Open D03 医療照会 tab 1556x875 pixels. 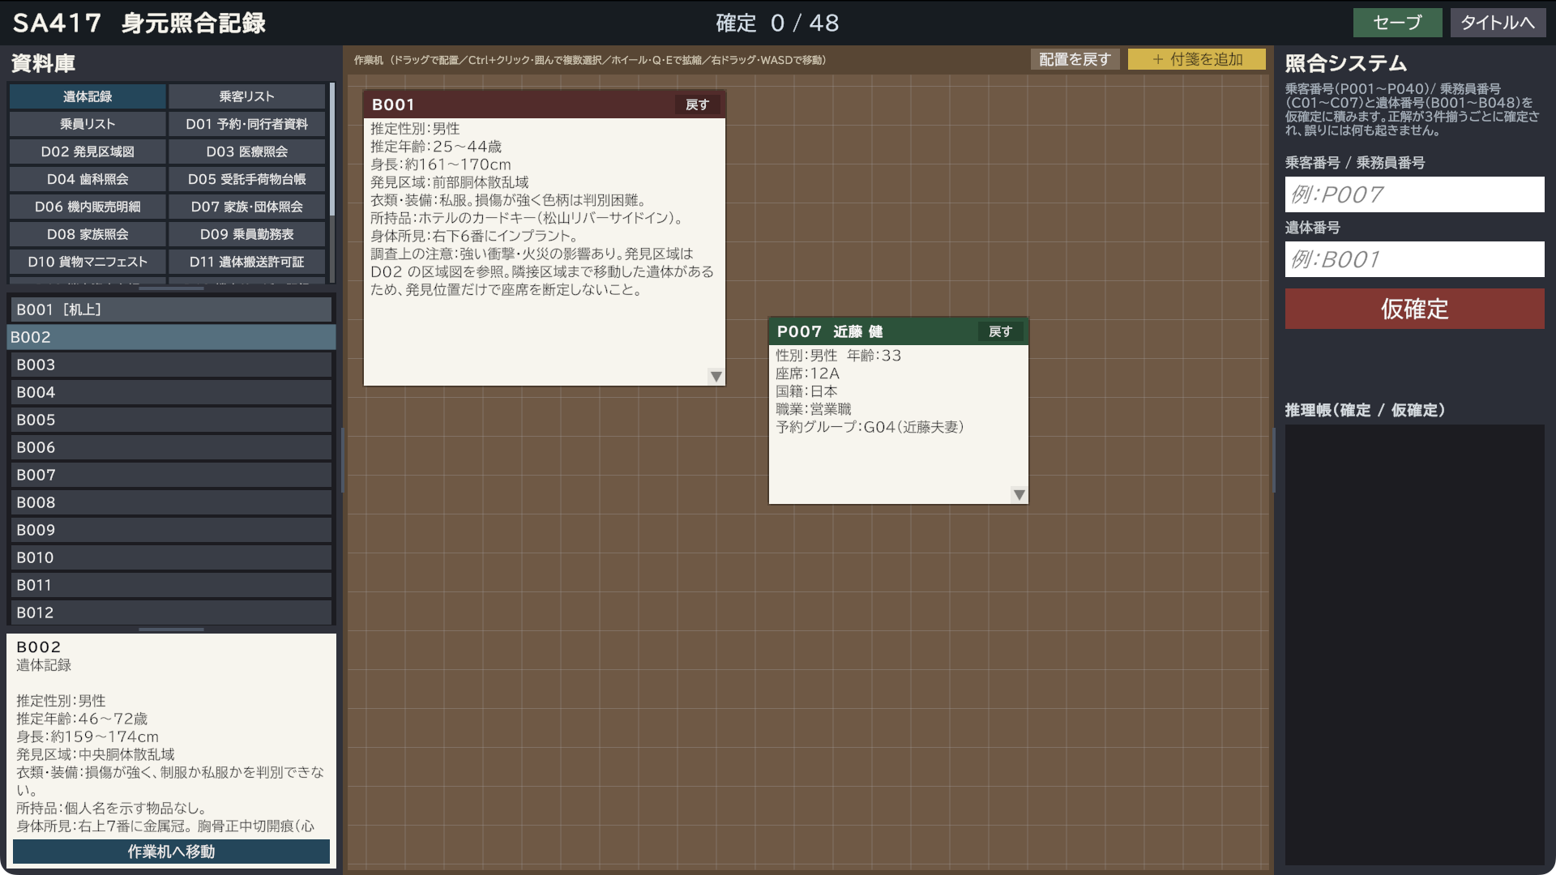tap(246, 152)
